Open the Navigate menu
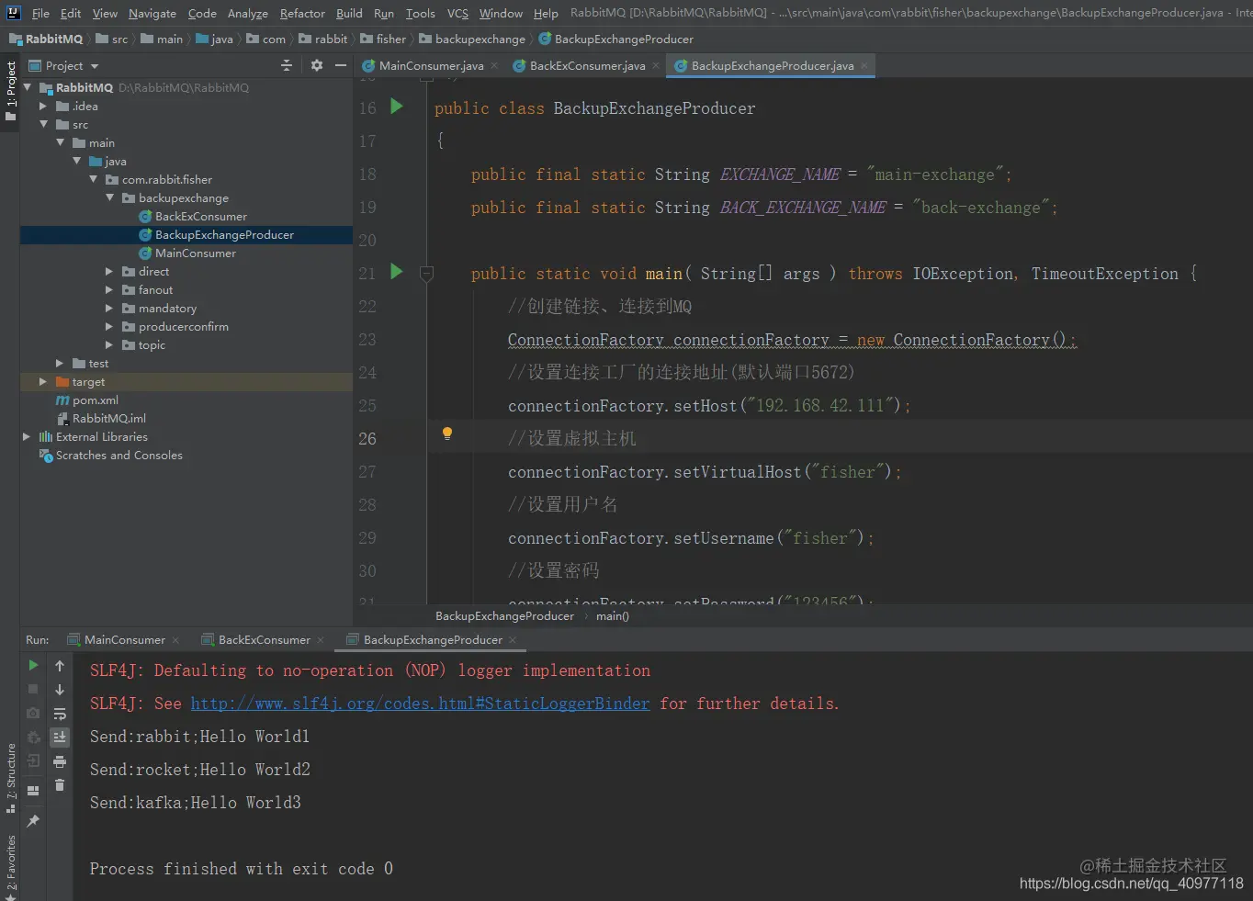Image resolution: width=1253 pixels, height=901 pixels. (x=152, y=13)
